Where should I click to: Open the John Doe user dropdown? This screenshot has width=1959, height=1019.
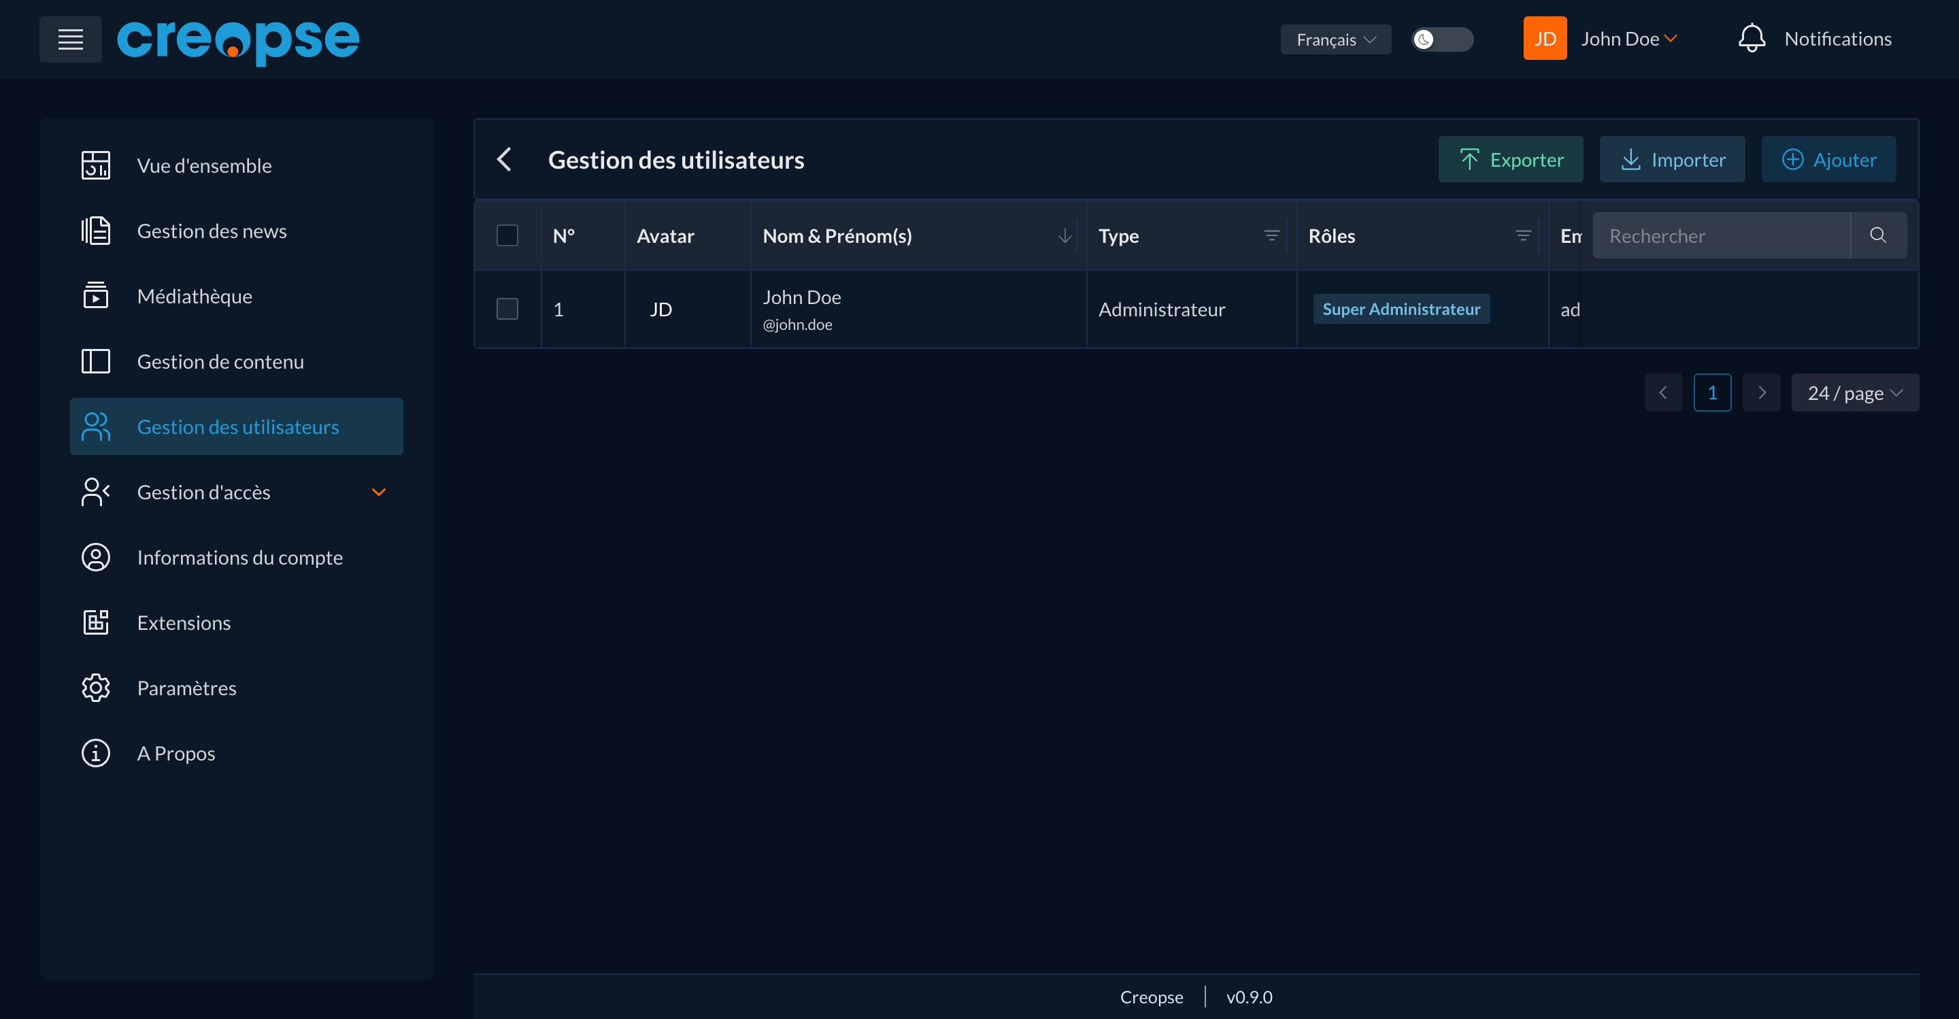coord(1629,39)
